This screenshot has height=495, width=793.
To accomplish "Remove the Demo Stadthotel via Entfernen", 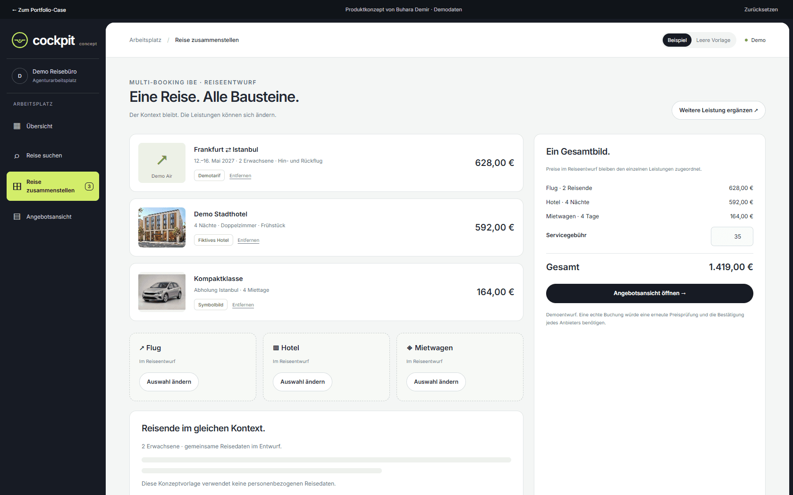I will (x=248, y=240).
